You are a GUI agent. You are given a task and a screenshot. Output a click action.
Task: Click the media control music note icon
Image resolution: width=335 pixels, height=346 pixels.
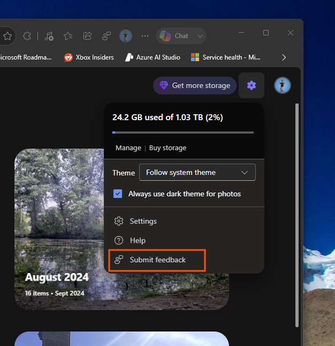(x=49, y=36)
